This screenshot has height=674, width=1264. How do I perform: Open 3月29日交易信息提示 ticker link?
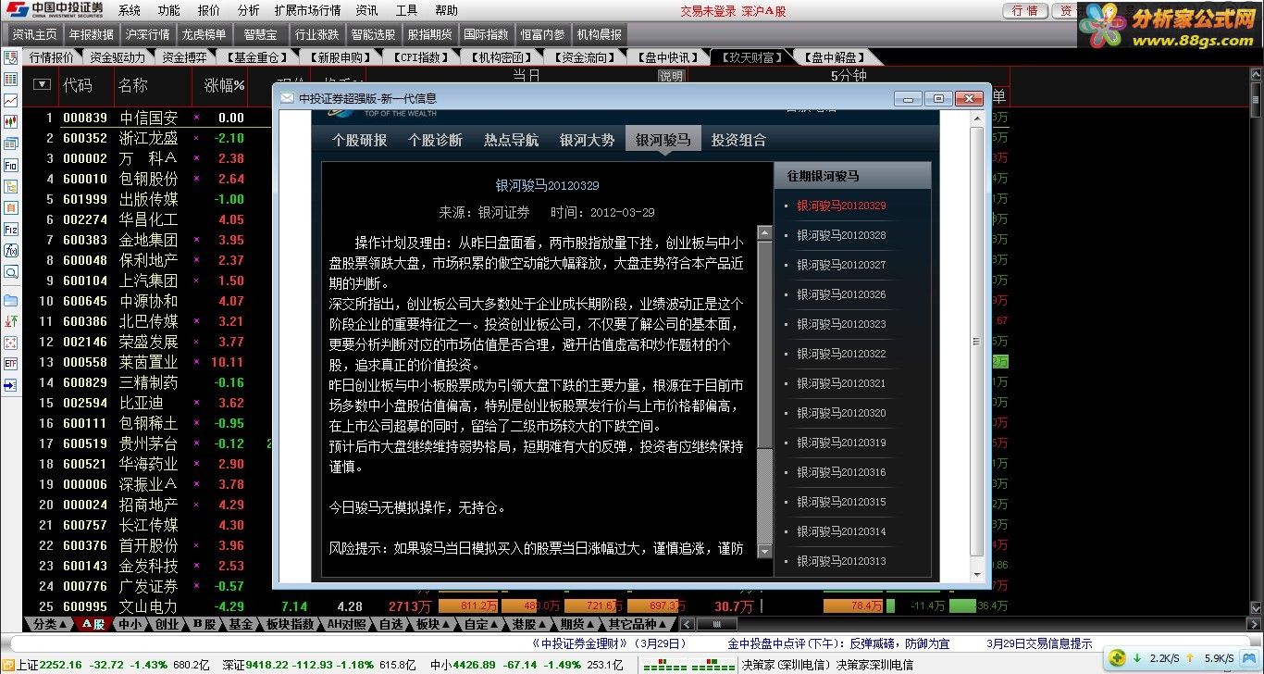1039,643
